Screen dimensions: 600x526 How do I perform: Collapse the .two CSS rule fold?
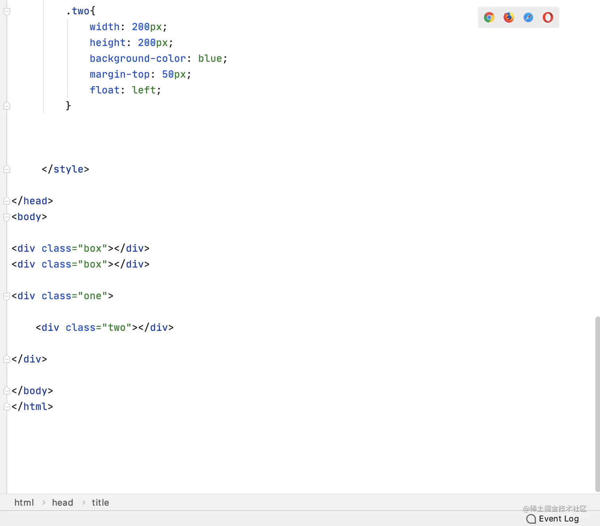7,12
